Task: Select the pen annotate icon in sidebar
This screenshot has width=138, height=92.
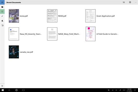Action: (x=2, y=16)
